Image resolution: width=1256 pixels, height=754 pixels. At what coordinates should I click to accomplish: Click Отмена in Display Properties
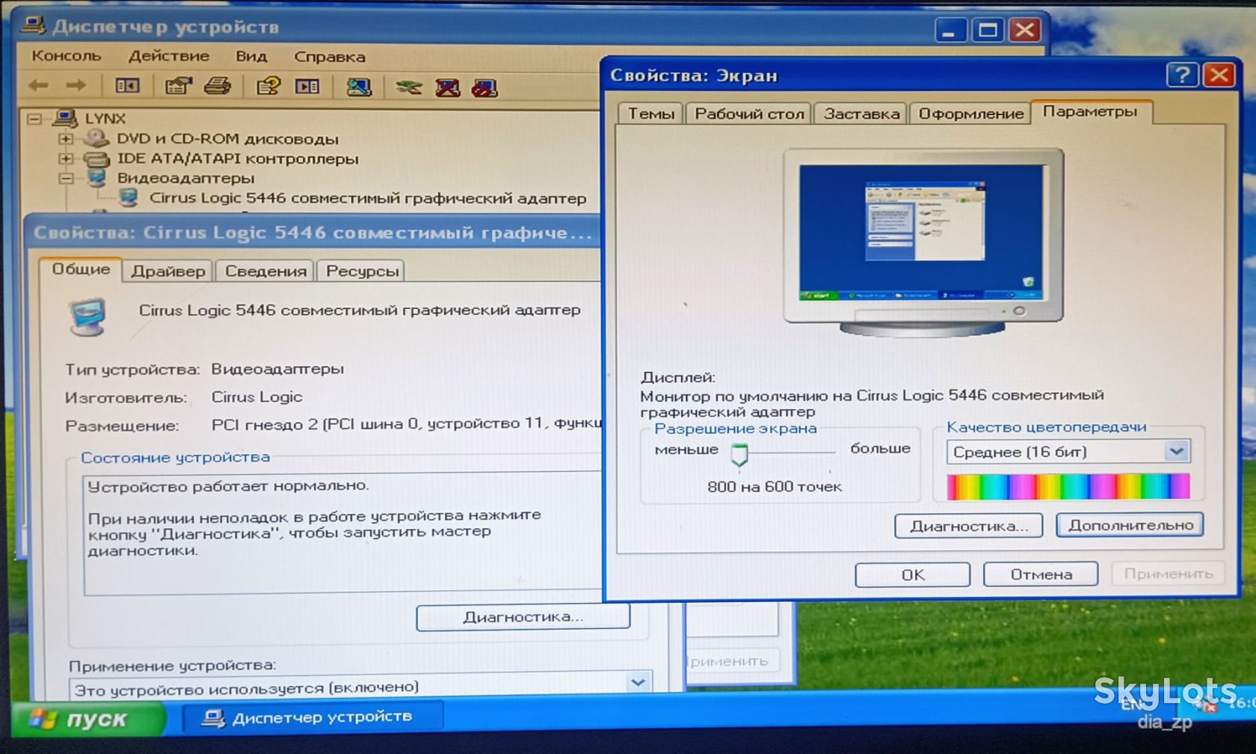(x=1041, y=574)
